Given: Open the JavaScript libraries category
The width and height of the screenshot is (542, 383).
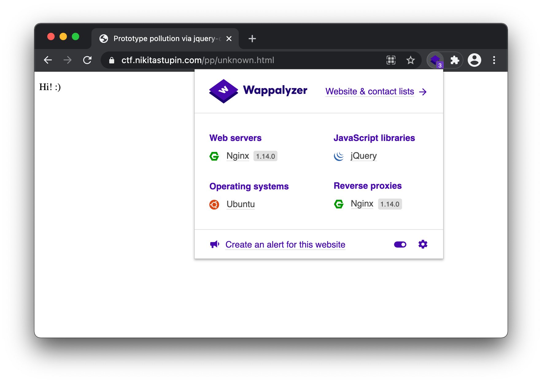Looking at the screenshot, I should click(374, 138).
